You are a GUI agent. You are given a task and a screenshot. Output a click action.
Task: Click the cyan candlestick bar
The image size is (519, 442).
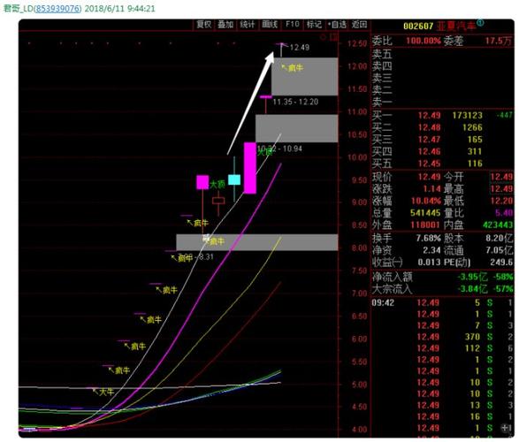[x=234, y=179]
